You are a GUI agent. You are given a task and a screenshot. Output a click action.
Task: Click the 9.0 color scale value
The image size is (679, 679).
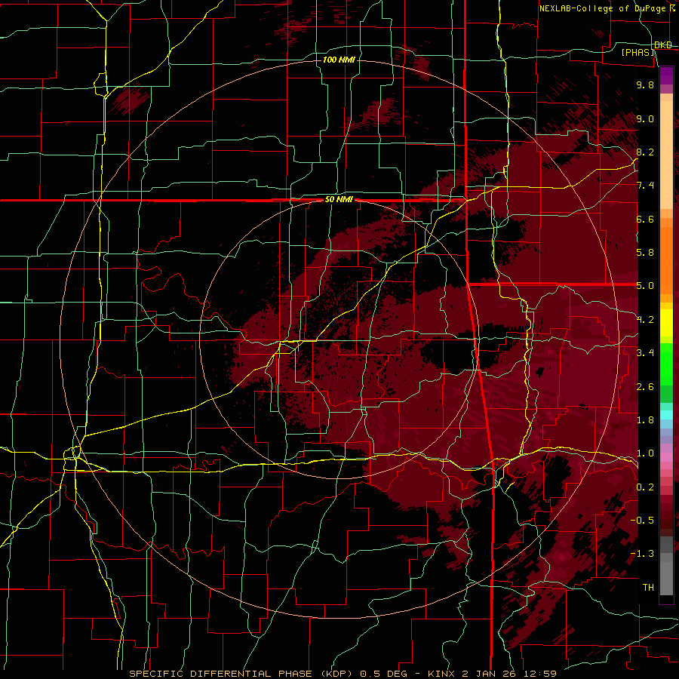click(645, 118)
